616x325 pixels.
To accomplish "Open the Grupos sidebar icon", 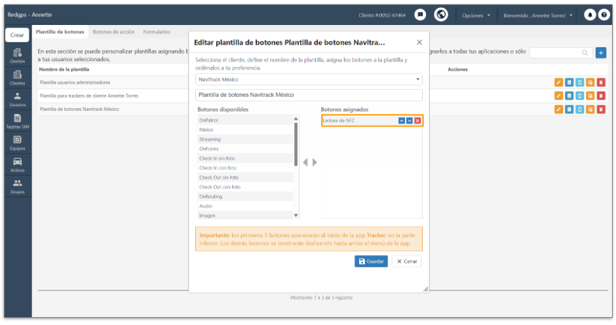I will [x=17, y=187].
